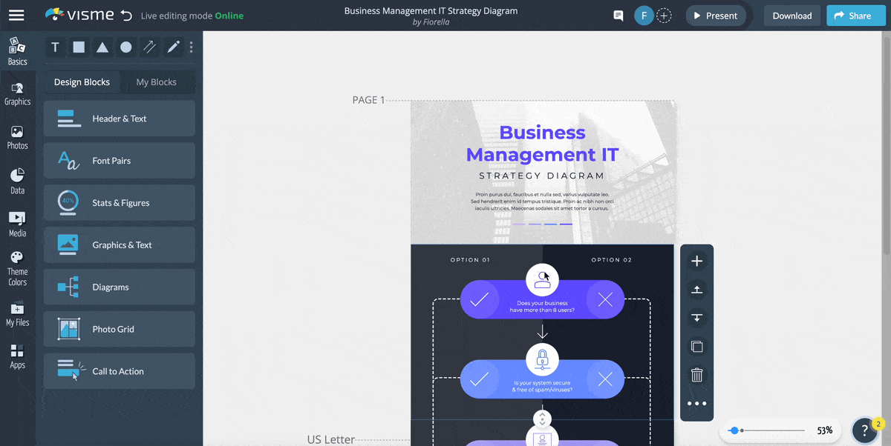This screenshot has width=891, height=446.
Task: Select the Triangle shape tool
Action: click(x=102, y=47)
